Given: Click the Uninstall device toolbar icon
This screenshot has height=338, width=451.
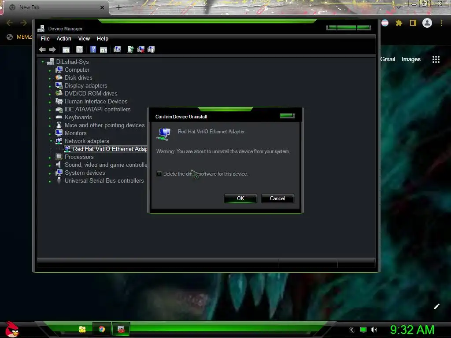Looking at the screenshot, I should (141, 49).
